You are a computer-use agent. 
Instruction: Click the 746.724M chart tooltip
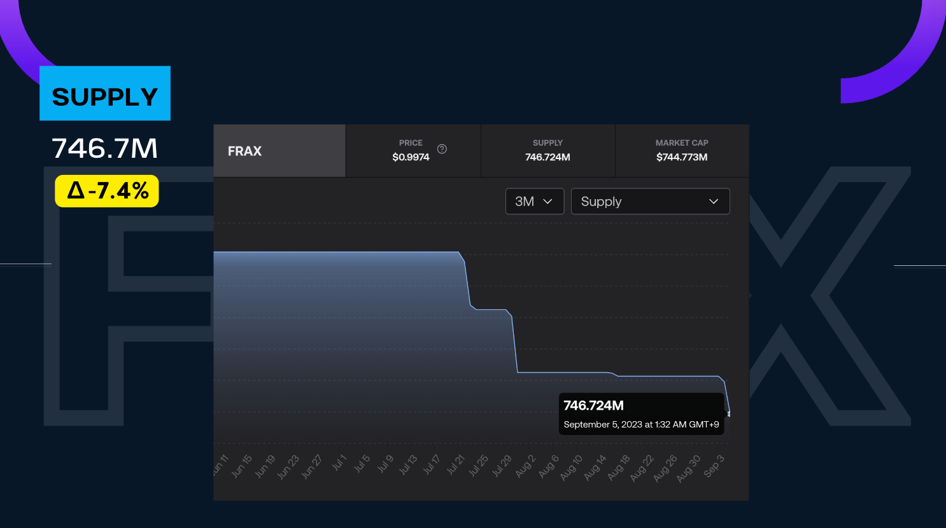pyautogui.click(x=640, y=414)
